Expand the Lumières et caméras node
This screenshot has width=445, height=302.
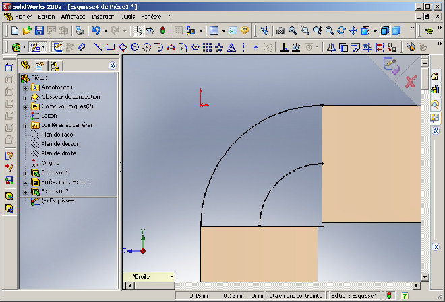point(25,126)
